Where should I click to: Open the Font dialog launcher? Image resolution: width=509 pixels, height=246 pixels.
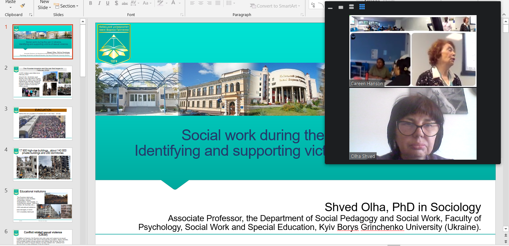182,15
